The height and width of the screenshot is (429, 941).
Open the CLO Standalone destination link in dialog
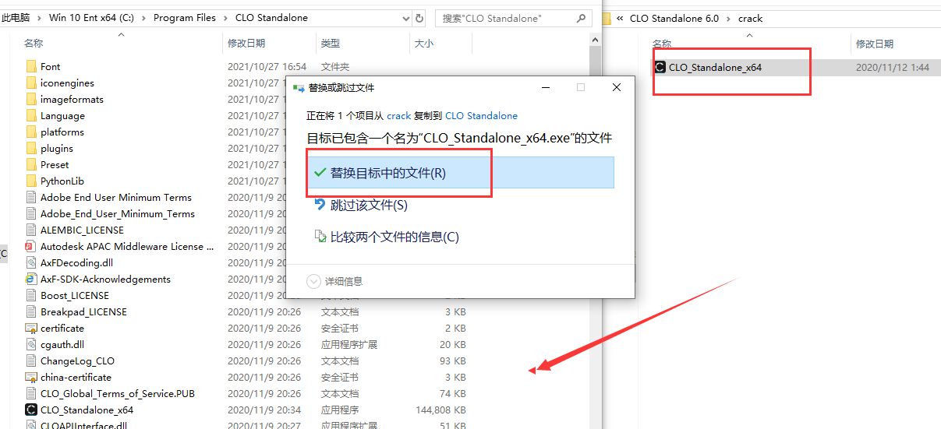[x=481, y=115]
